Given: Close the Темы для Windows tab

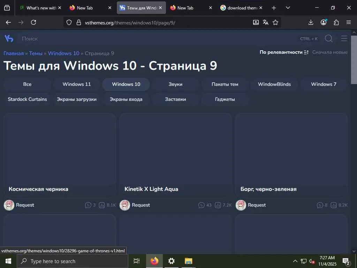Looking at the screenshot, I should pos(160,8).
